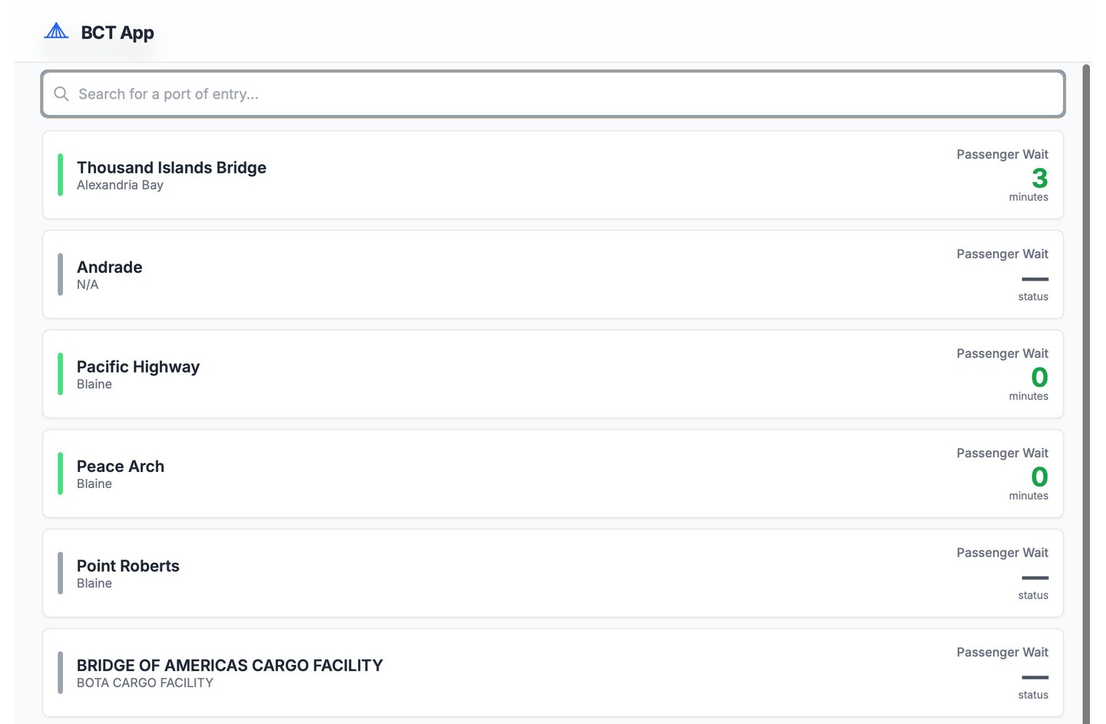Open the BCT App home title
The width and height of the screenshot is (1106, 724).
[118, 32]
